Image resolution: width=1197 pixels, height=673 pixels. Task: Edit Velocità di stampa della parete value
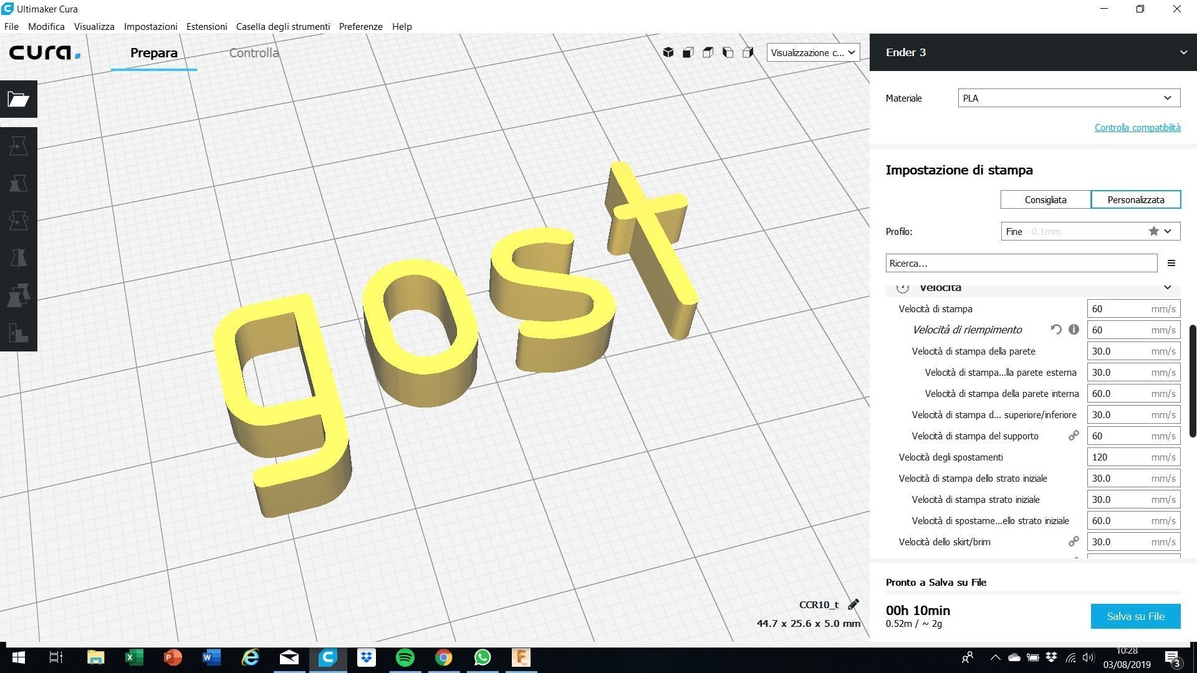point(1133,351)
